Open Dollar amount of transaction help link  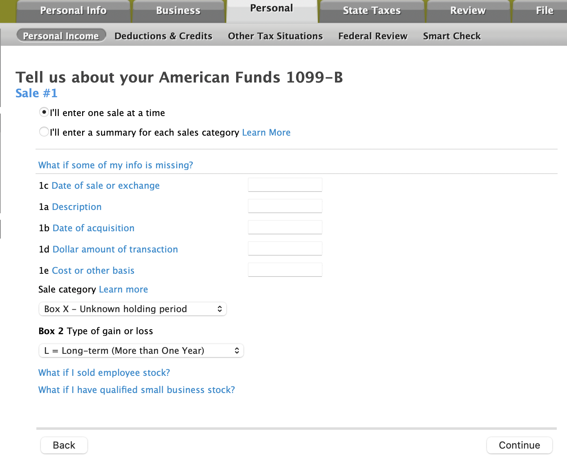click(115, 249)
